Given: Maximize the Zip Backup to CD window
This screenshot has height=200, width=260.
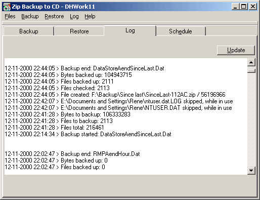Looking at the screenshot, I should coord(244,7).
